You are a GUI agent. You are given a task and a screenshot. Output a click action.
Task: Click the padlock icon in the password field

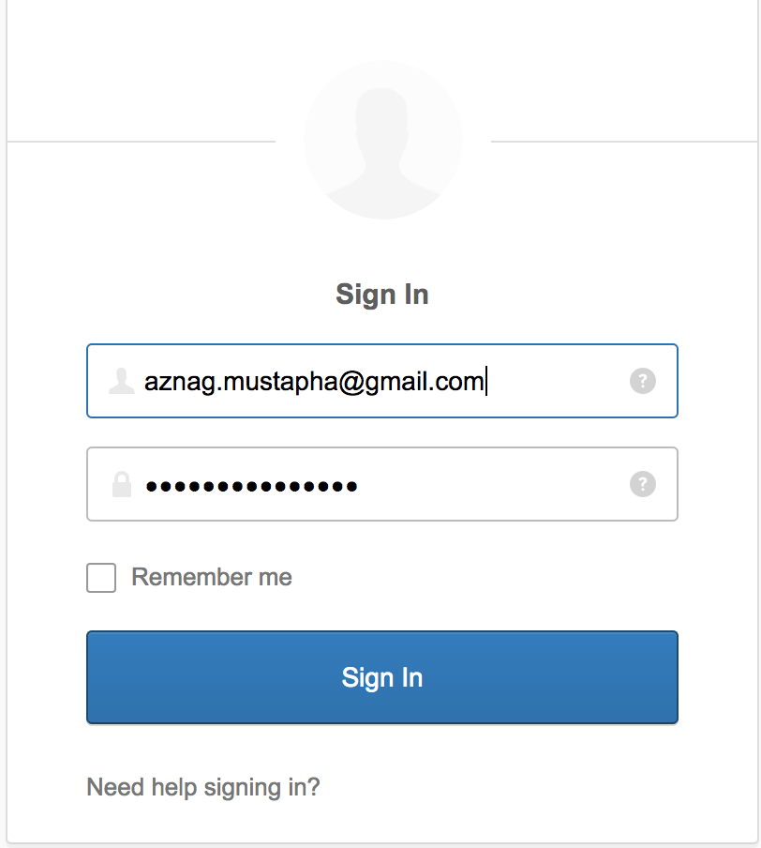point(122,484)
